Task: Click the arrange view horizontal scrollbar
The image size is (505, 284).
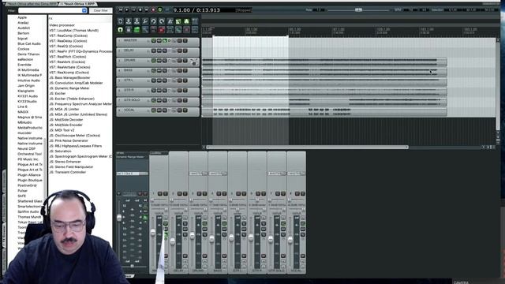Action: click(308, 148)
